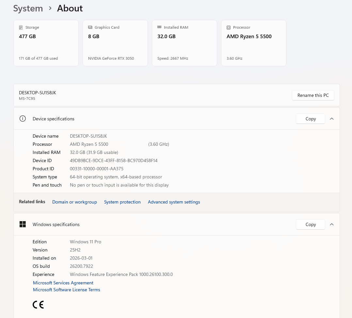The image size is (352, 318).
Task: Copy the Device specifications
Action: 311,119
